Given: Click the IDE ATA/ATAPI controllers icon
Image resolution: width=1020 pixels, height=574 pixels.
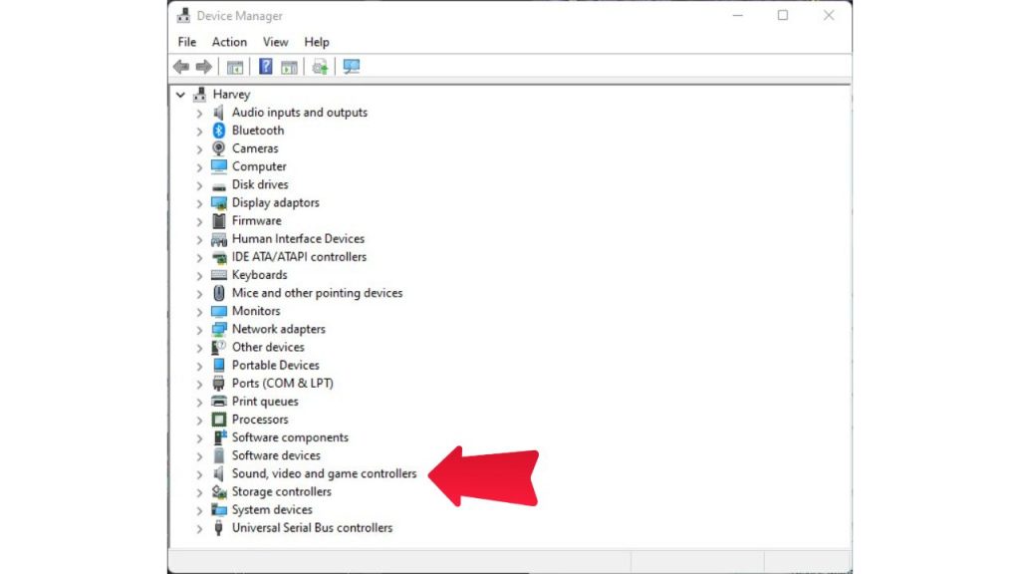Looking at the screenshot, I should click(x=219, y=257).
